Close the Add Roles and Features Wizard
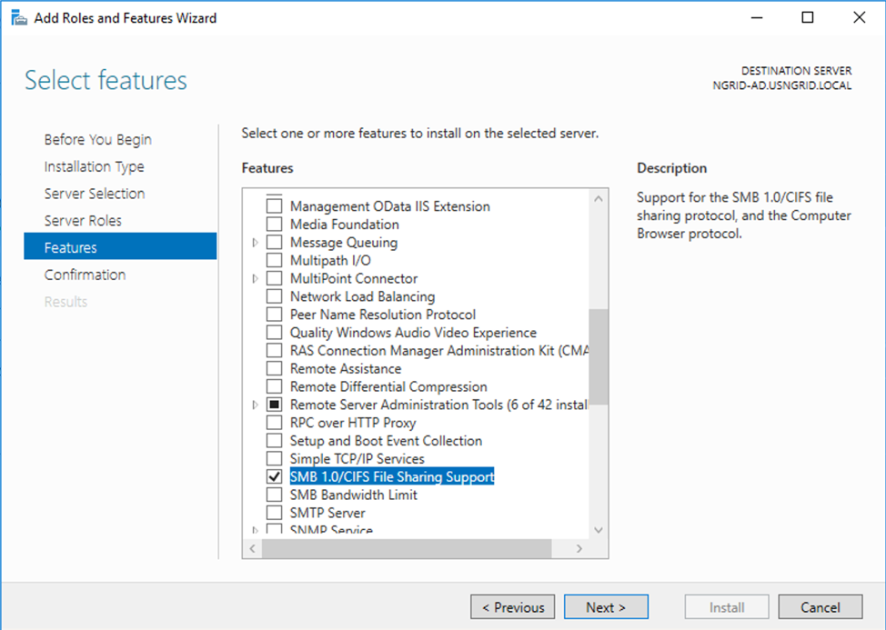The height and width of the screenshot is (630, 886). click(x=859, y=17)
